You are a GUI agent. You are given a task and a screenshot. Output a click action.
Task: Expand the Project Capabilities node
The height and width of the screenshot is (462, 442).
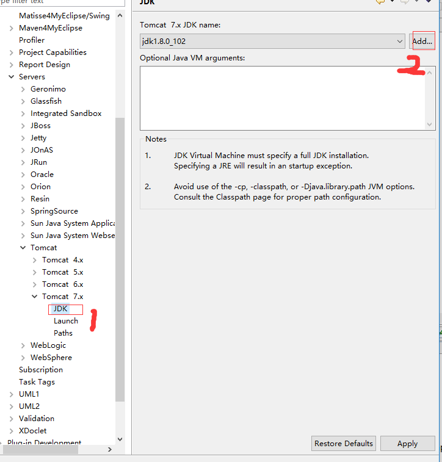[12, 52]
